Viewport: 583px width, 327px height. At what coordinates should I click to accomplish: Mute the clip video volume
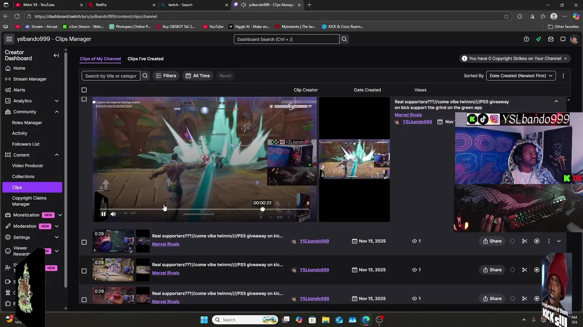pyautogui.click(x=113, y=214)
